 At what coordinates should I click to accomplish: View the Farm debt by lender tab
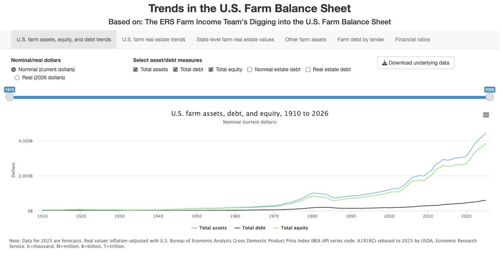coord(360,39)
